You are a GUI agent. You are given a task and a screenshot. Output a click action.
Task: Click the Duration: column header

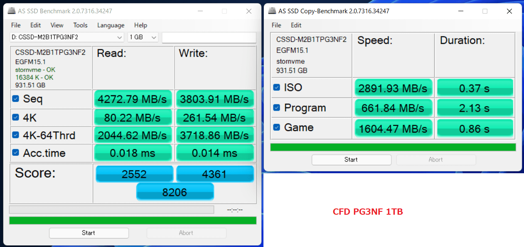[462, 40]
